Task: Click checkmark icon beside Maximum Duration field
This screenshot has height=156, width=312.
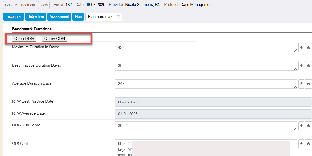Action: pos(309,48)
